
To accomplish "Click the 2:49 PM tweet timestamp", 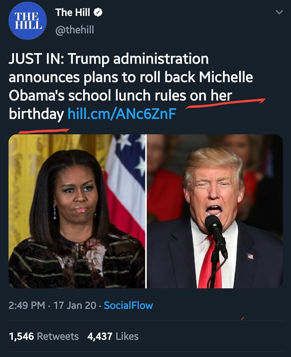I will (x=27, y=306).
